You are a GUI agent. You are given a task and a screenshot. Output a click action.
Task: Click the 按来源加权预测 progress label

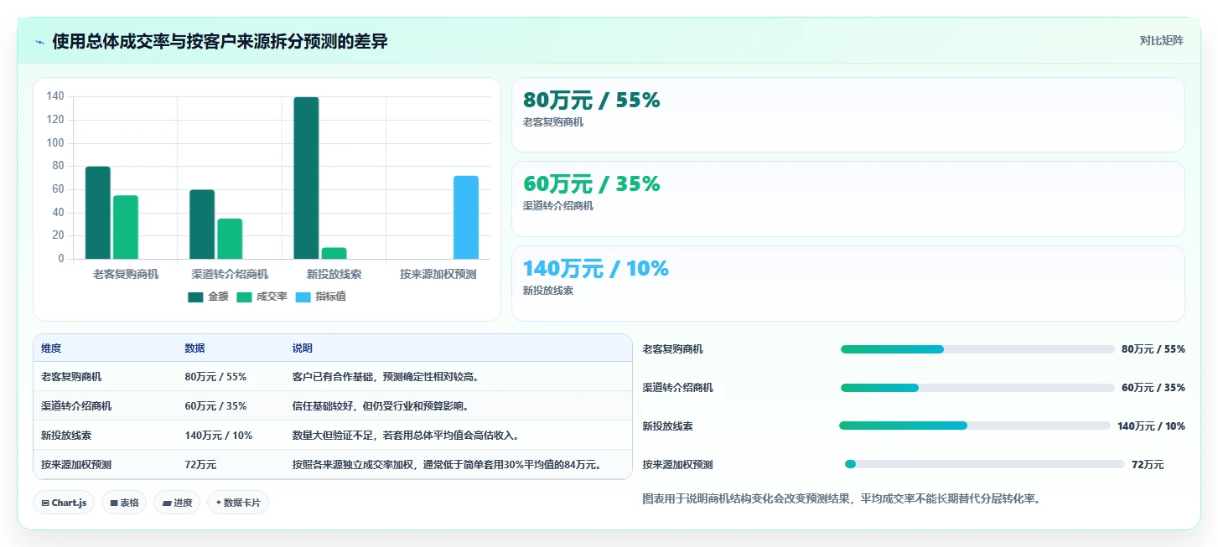coord(678,465)
